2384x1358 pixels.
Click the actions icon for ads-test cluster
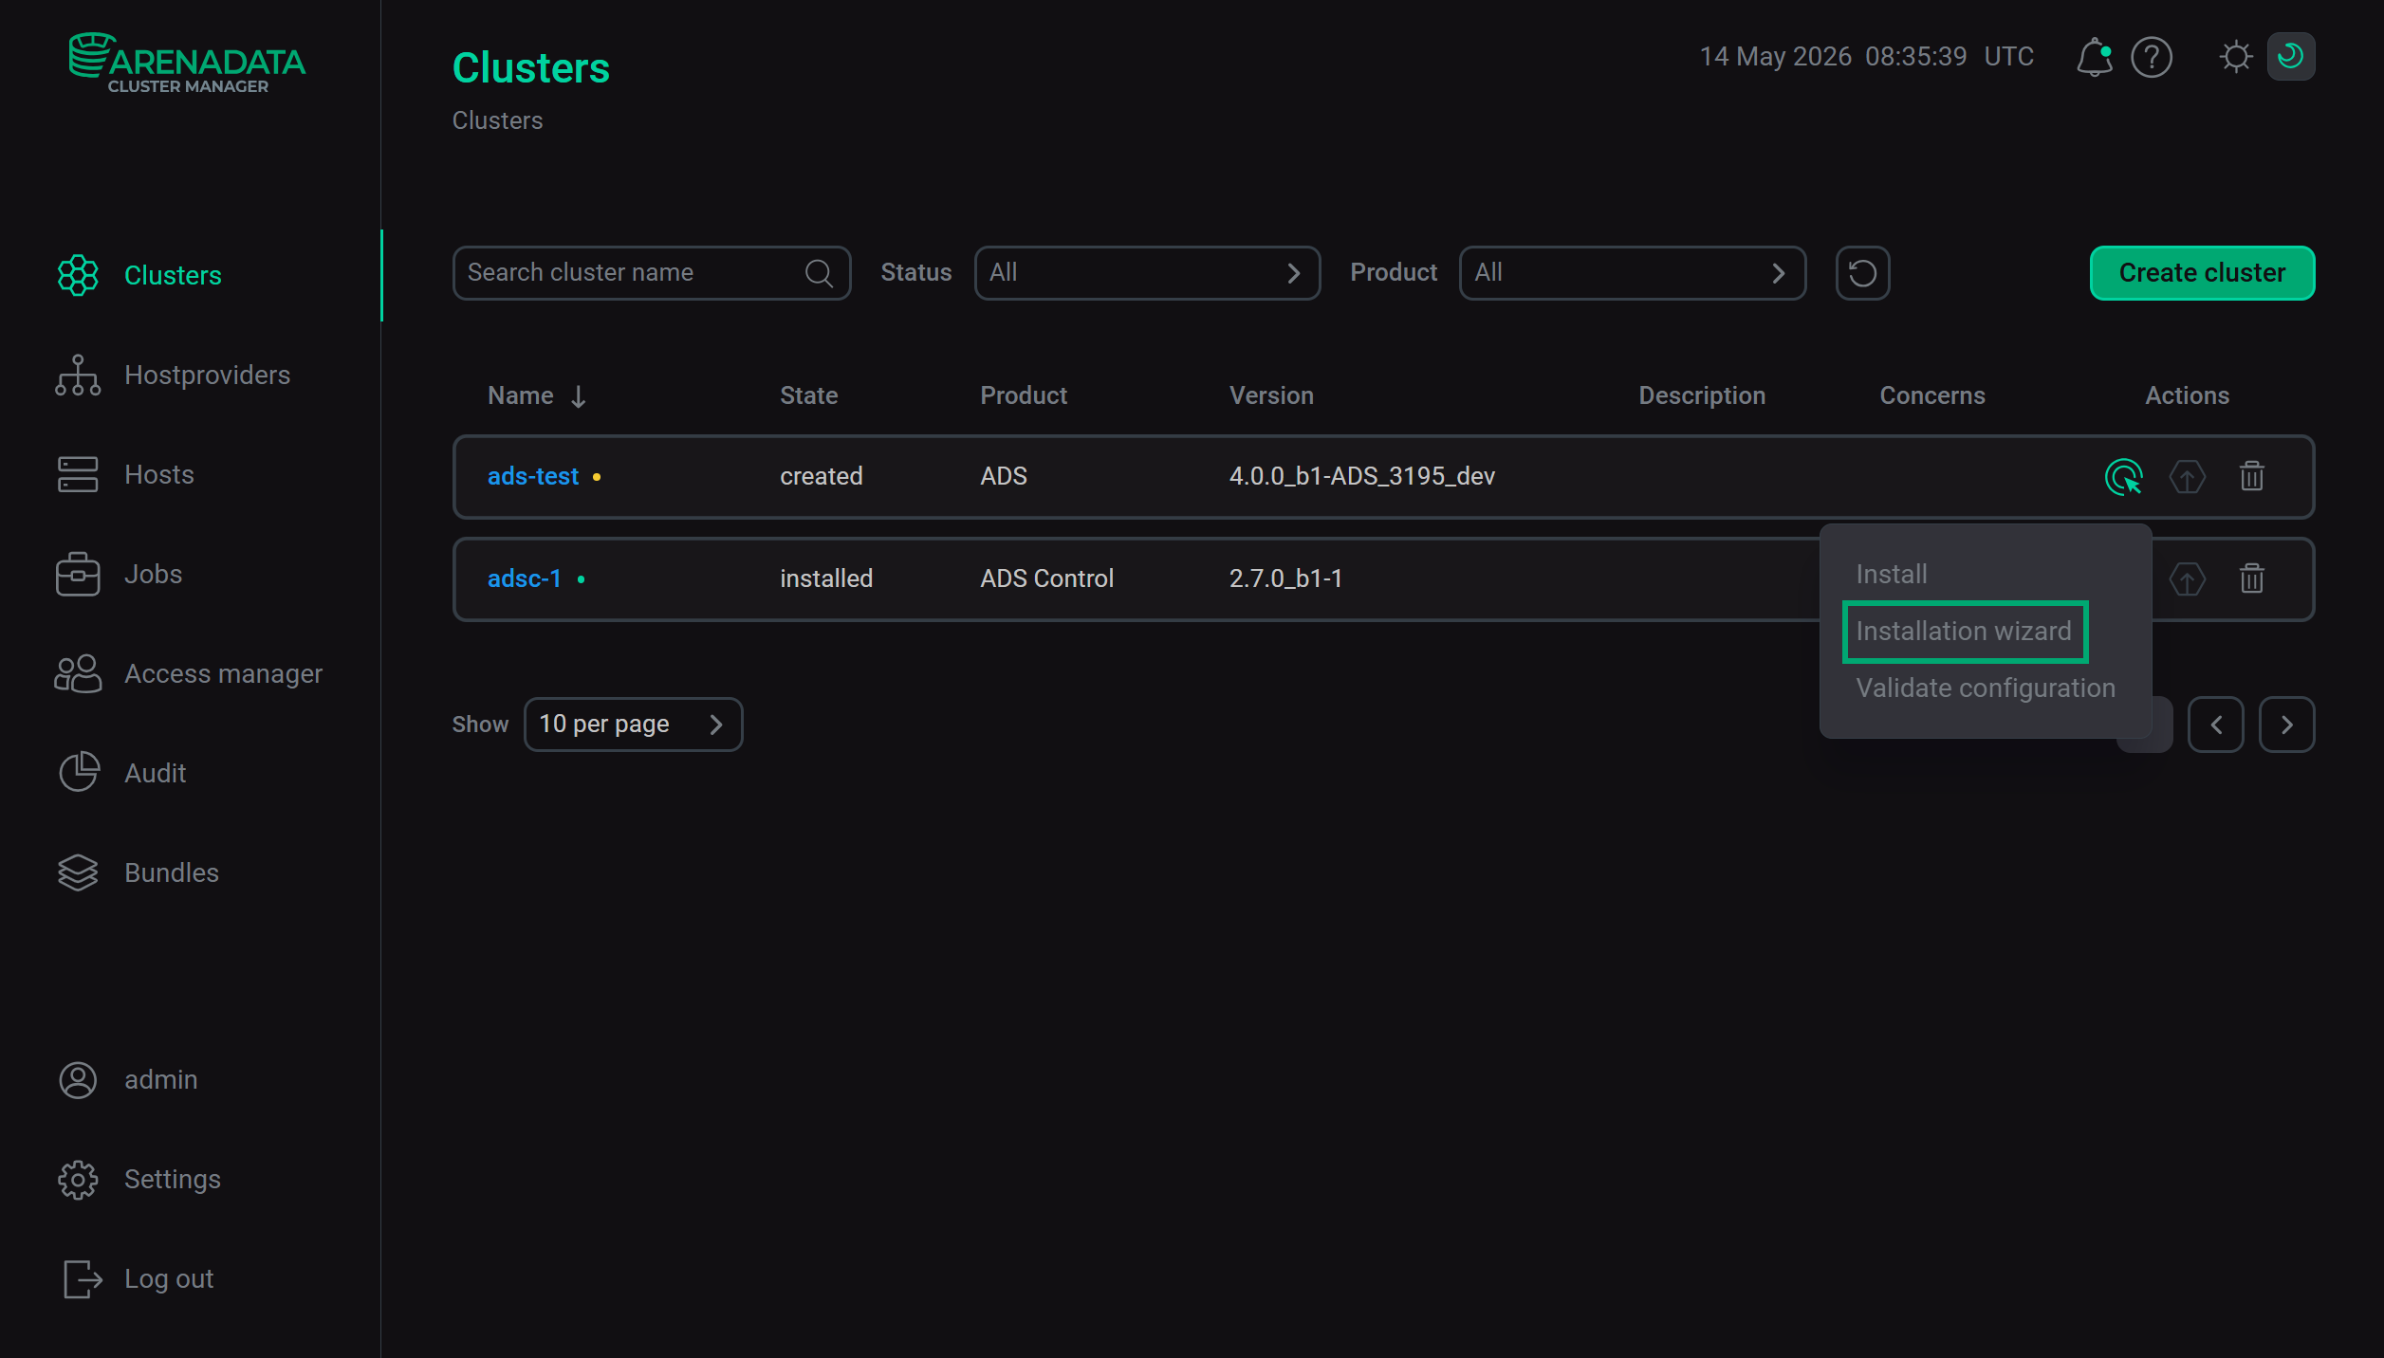click(2123, 476)
